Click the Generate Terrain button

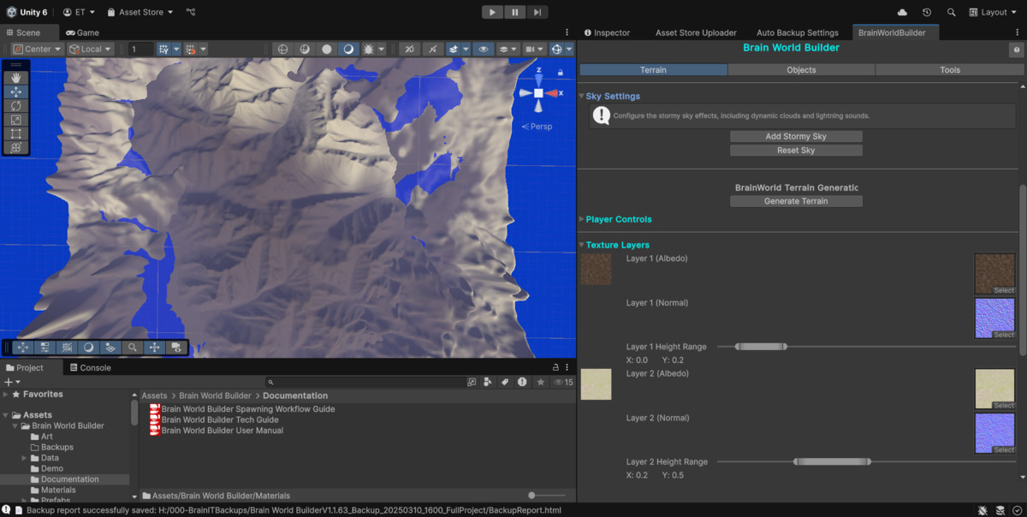coord(796,201)
